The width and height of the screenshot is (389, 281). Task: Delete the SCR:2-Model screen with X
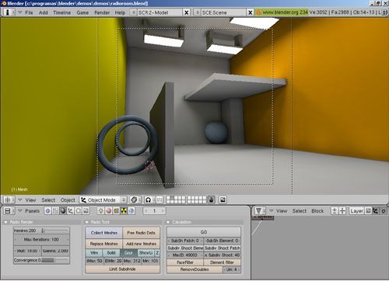click(186, 12)
